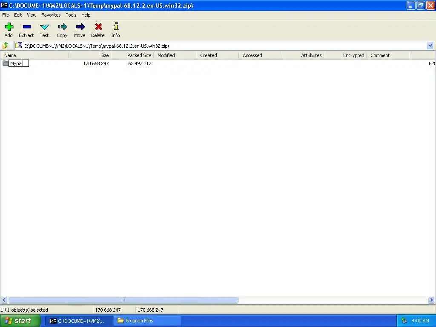The image size is (436, 327).
Task: Click the system tray network icon
Action: click(404, 321)
